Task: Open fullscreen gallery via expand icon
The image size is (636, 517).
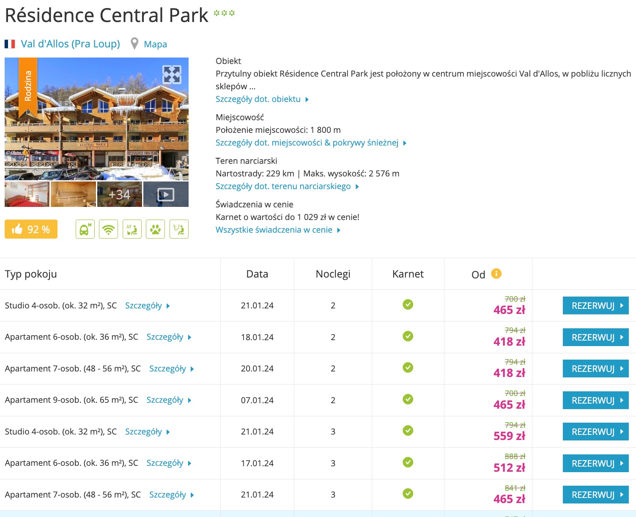Action: tap(172, 74)
